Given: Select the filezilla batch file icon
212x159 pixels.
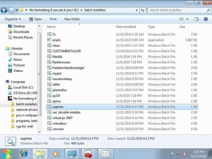Looking at the screenshot, I should tap(49, 56).
